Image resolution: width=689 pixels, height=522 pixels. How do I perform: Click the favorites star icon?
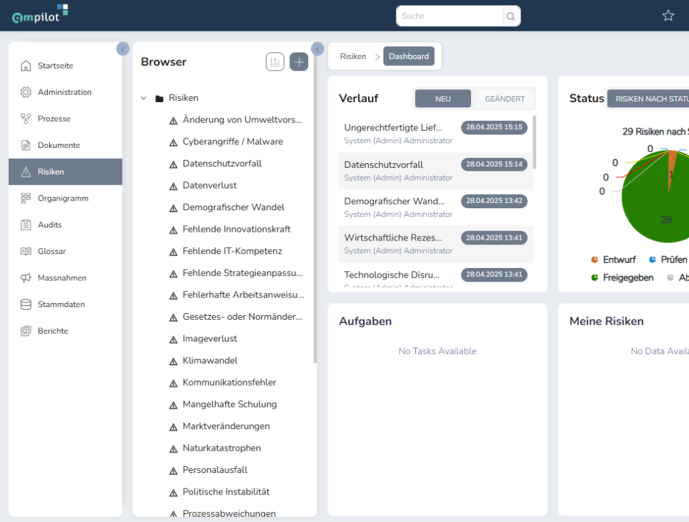668,15
